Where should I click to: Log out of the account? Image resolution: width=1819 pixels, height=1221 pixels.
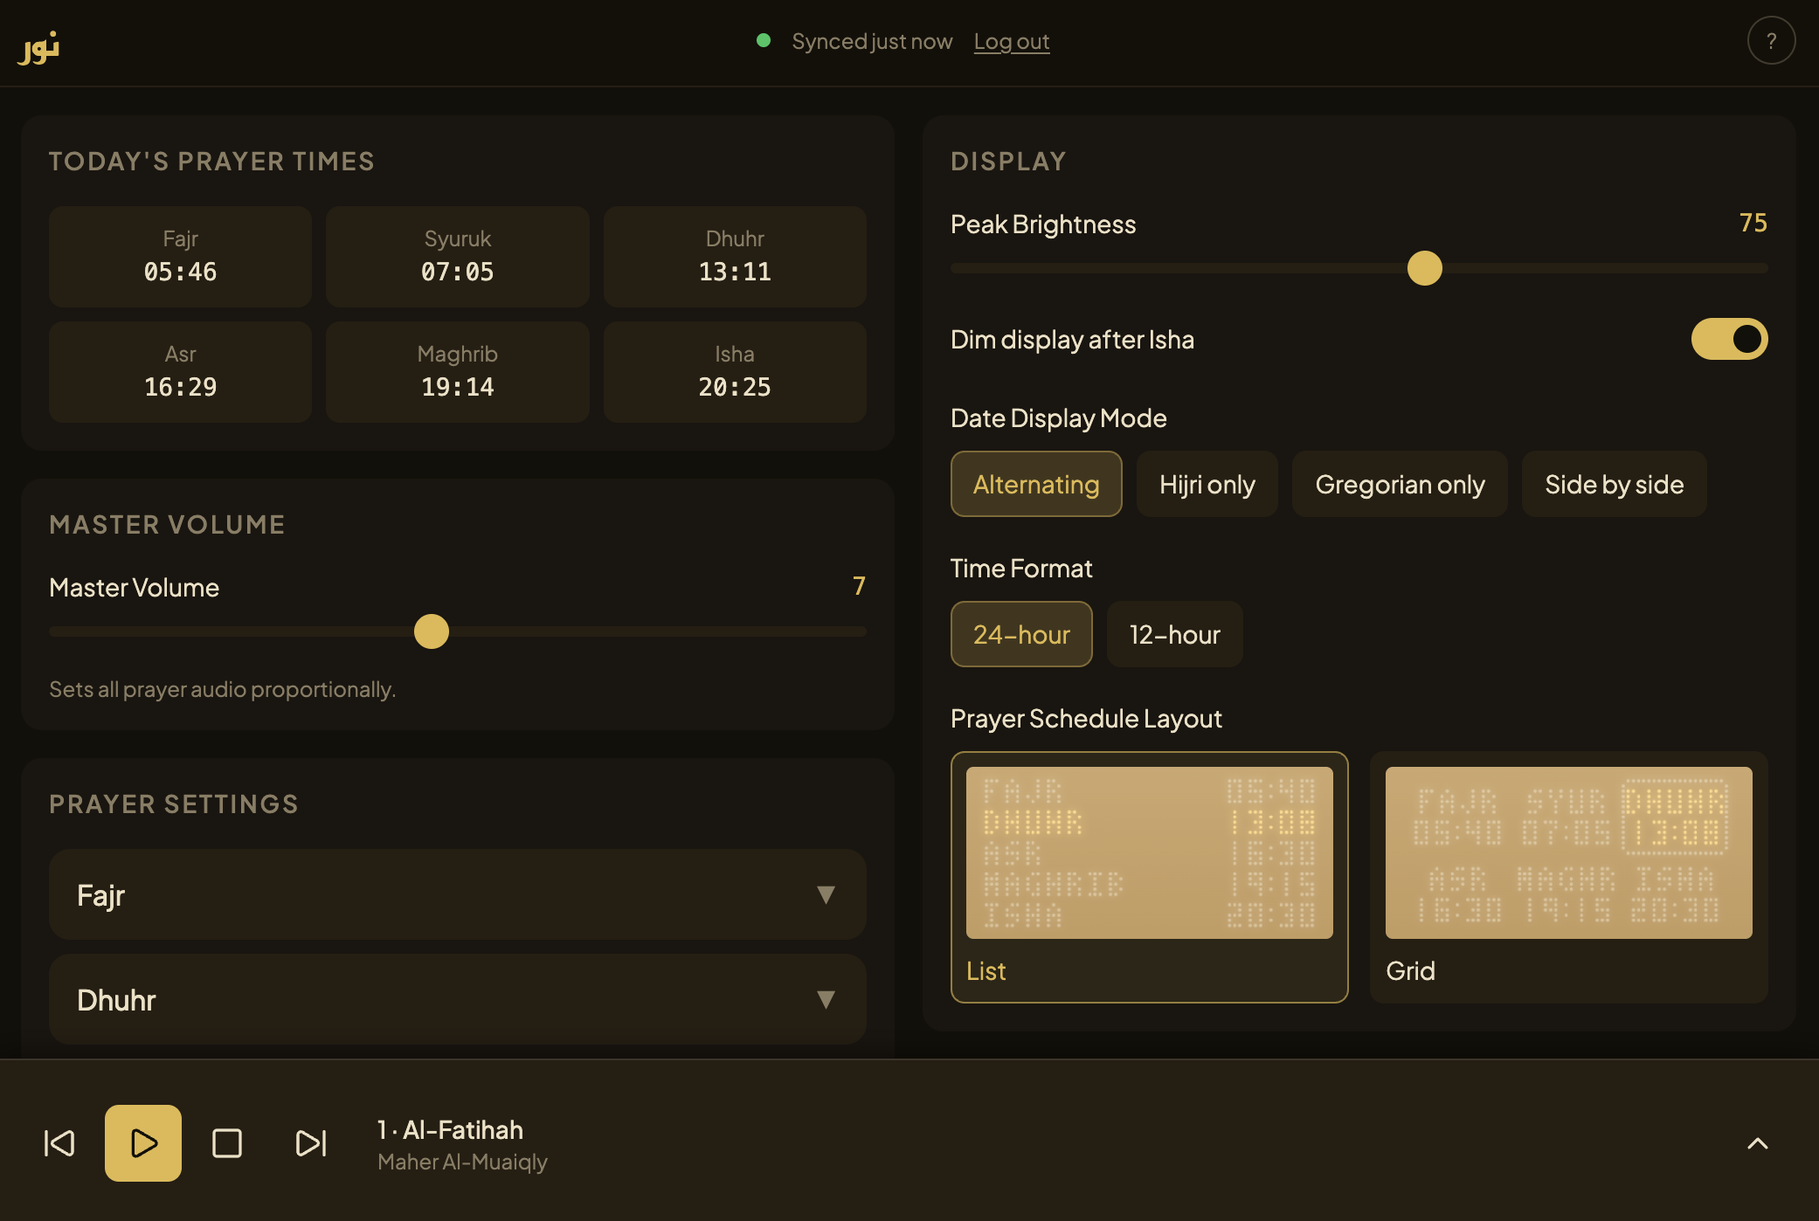coord(1012,41)
